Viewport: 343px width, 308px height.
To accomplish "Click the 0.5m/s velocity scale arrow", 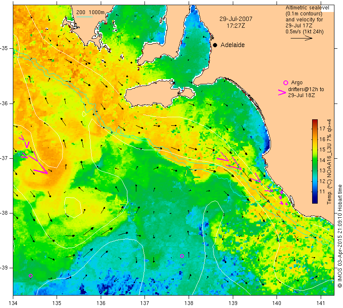I will [301, 38].
